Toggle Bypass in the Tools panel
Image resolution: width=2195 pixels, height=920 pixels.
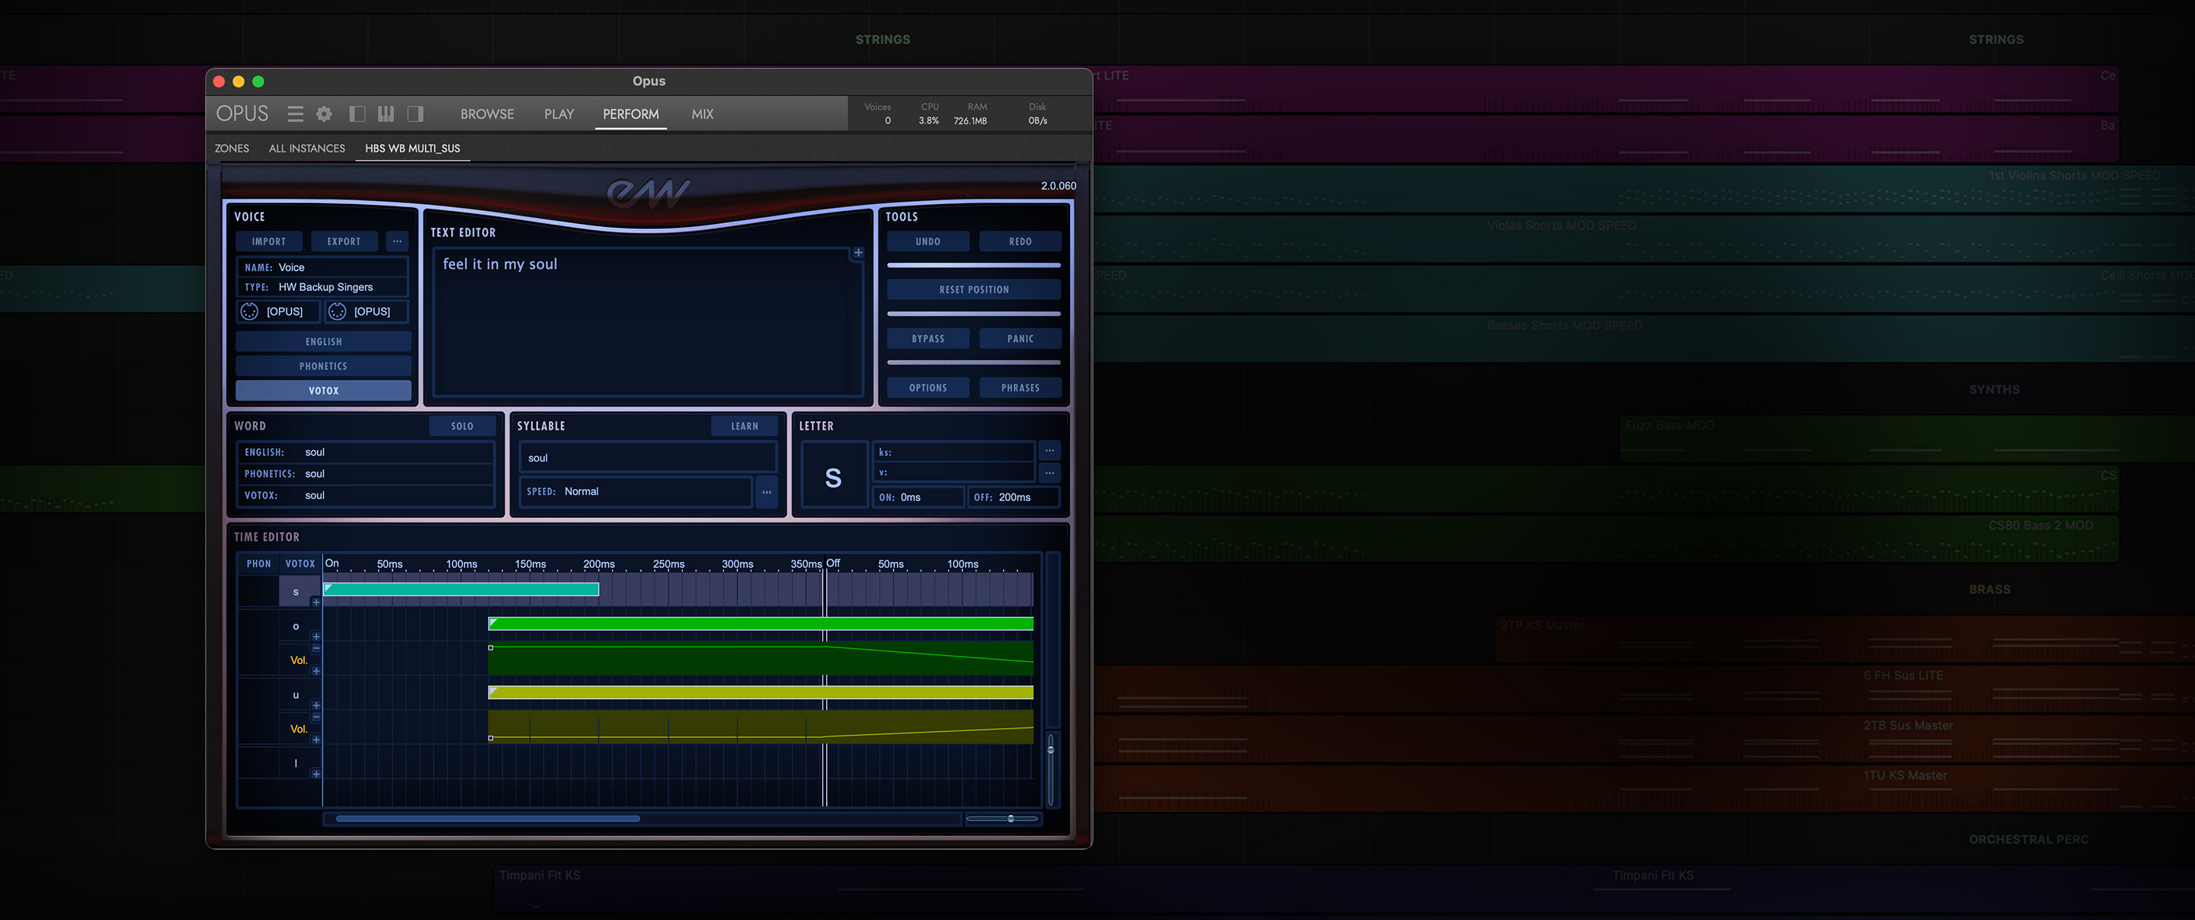click(927, 339)
